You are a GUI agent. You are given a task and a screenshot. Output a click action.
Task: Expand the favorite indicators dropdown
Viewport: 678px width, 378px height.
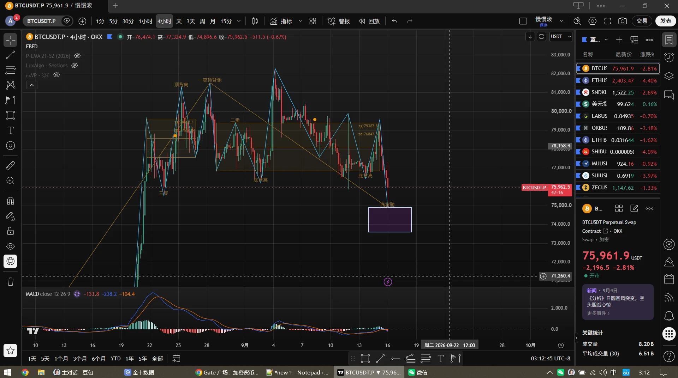(301, 21)
